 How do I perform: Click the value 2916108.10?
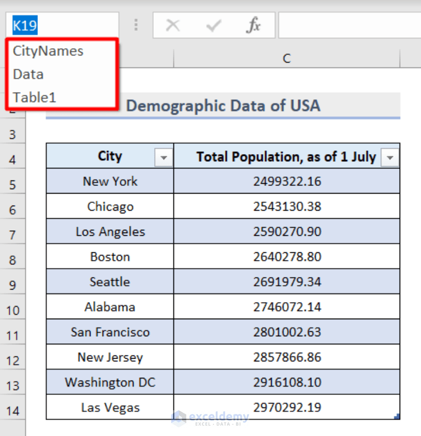(287, 382)
